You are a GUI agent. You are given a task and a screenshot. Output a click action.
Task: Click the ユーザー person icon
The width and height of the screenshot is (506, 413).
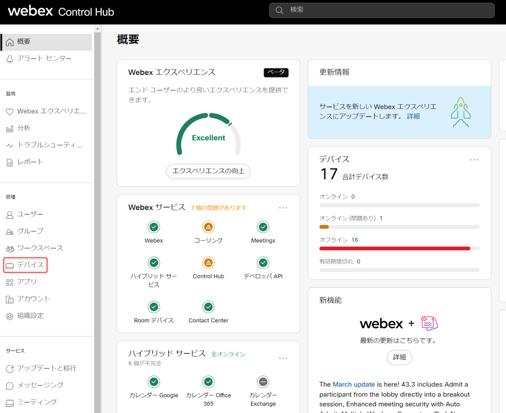[x=10, y=215]
